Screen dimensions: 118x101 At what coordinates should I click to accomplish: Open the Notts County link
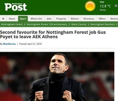pos(79,24)
